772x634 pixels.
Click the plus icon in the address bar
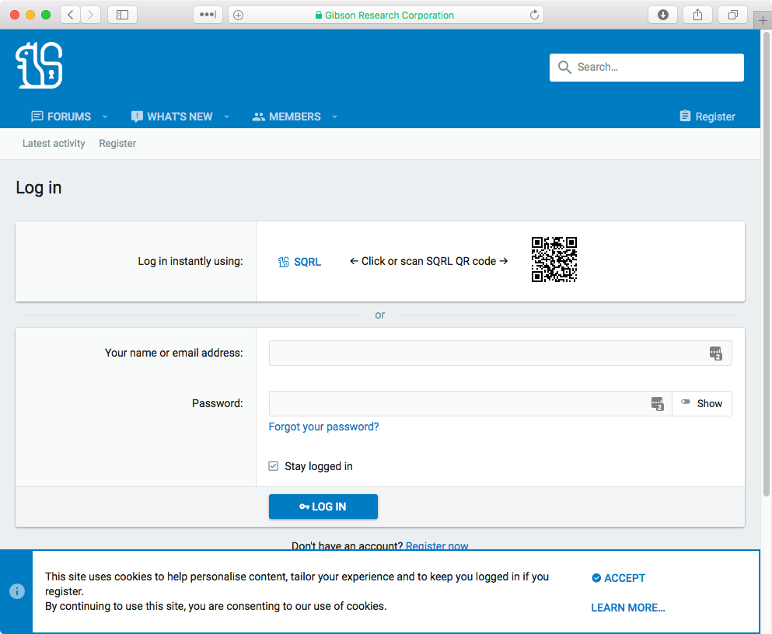(x=239, y=16)
